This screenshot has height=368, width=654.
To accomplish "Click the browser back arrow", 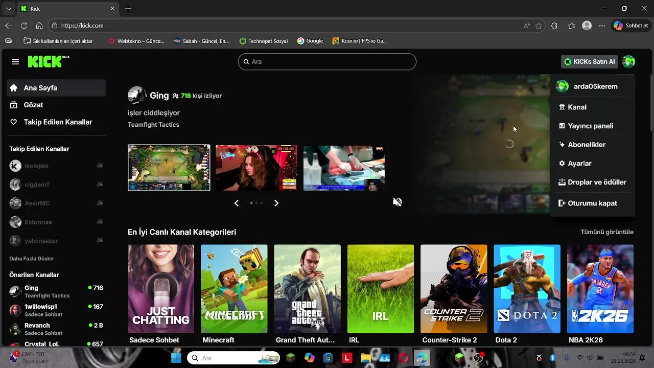I will point(8,26).
